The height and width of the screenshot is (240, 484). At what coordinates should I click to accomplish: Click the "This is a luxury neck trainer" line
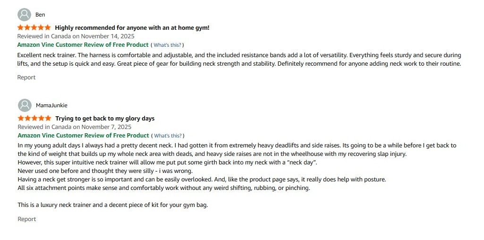(x=112, y=205)
